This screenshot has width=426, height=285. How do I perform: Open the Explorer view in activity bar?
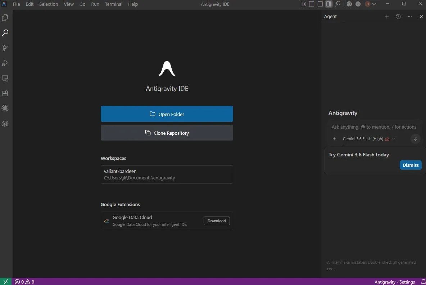[x=5, y=18]
